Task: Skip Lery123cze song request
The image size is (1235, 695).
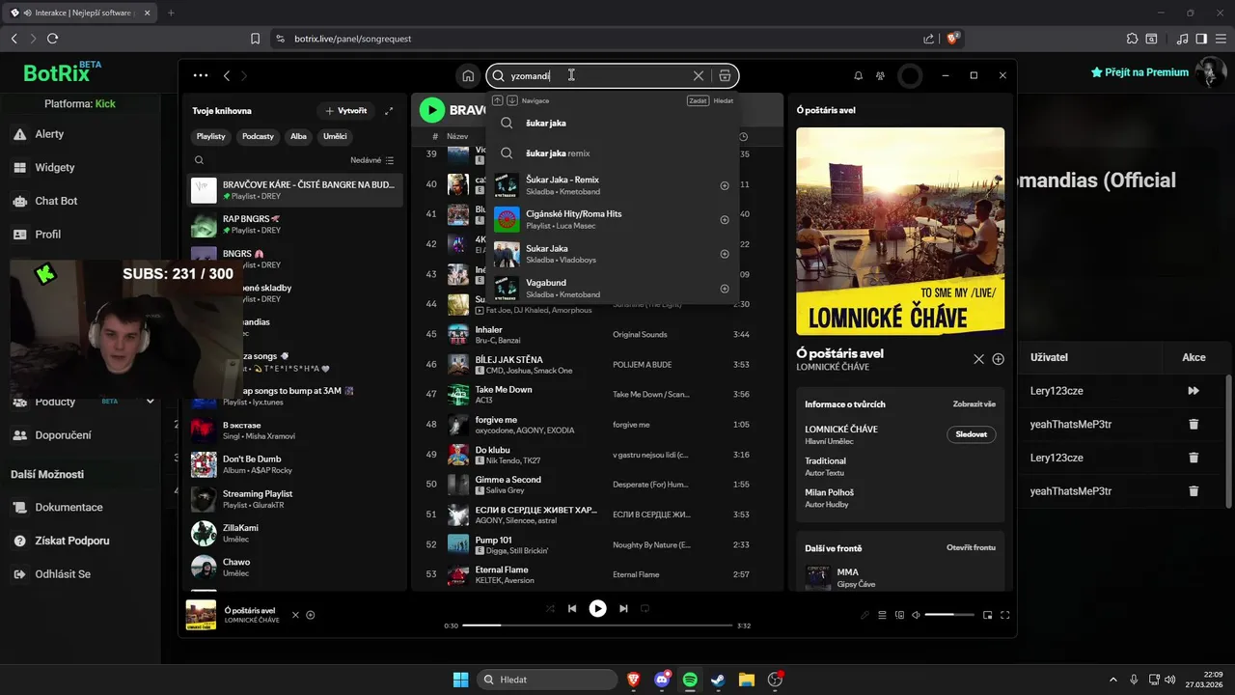Action: [x=1194, y=391]
